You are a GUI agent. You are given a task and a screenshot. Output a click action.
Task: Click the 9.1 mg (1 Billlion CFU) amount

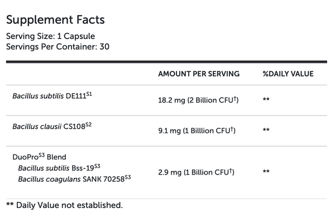tap(197, 130)
